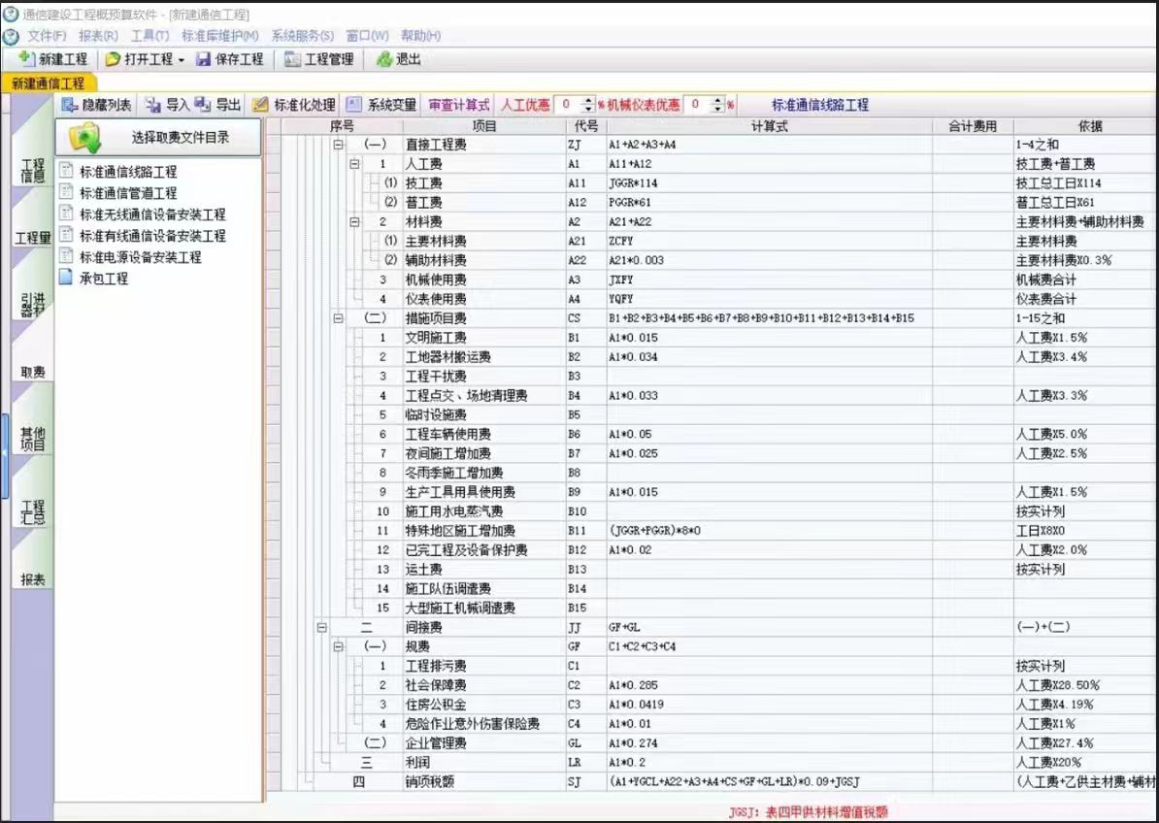Run 标准化处理 from the toolbar
1159x823 pixels.
click(261, 105)
